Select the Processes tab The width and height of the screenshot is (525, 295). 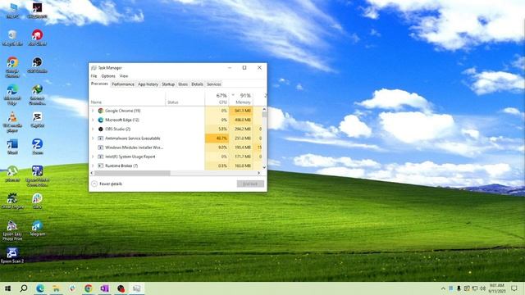tap(99, 84)
